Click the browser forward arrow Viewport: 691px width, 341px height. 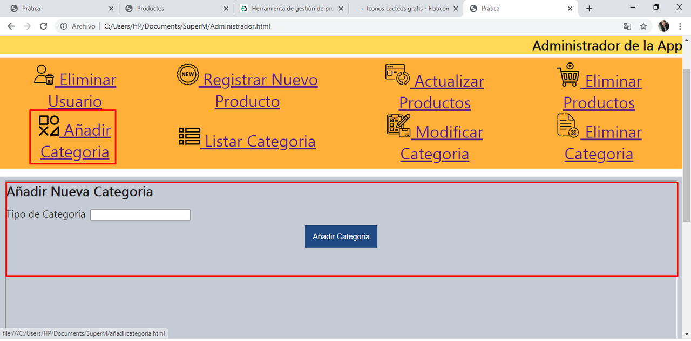[27, 26]
